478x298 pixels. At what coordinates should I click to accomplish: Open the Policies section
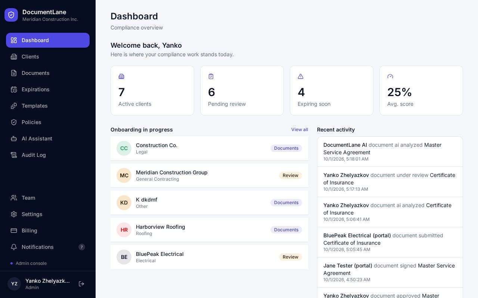tap(48, 122)
